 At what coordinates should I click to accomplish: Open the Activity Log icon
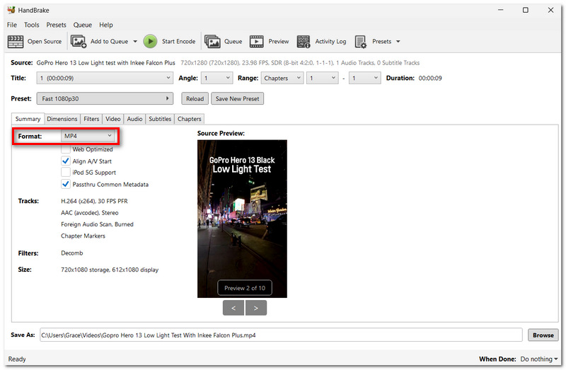click(304, 42)
